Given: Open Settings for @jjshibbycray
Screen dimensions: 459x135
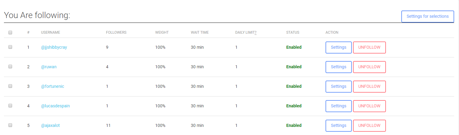Looking at the screenshot, I should click(x=339, y=47).
